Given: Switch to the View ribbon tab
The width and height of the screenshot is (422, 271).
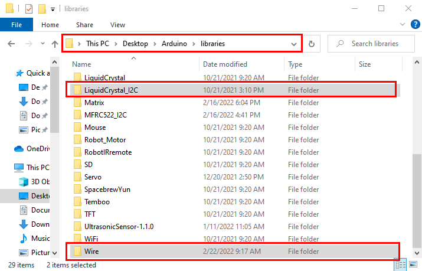Looking at the screenshot, I should point(117,25).
